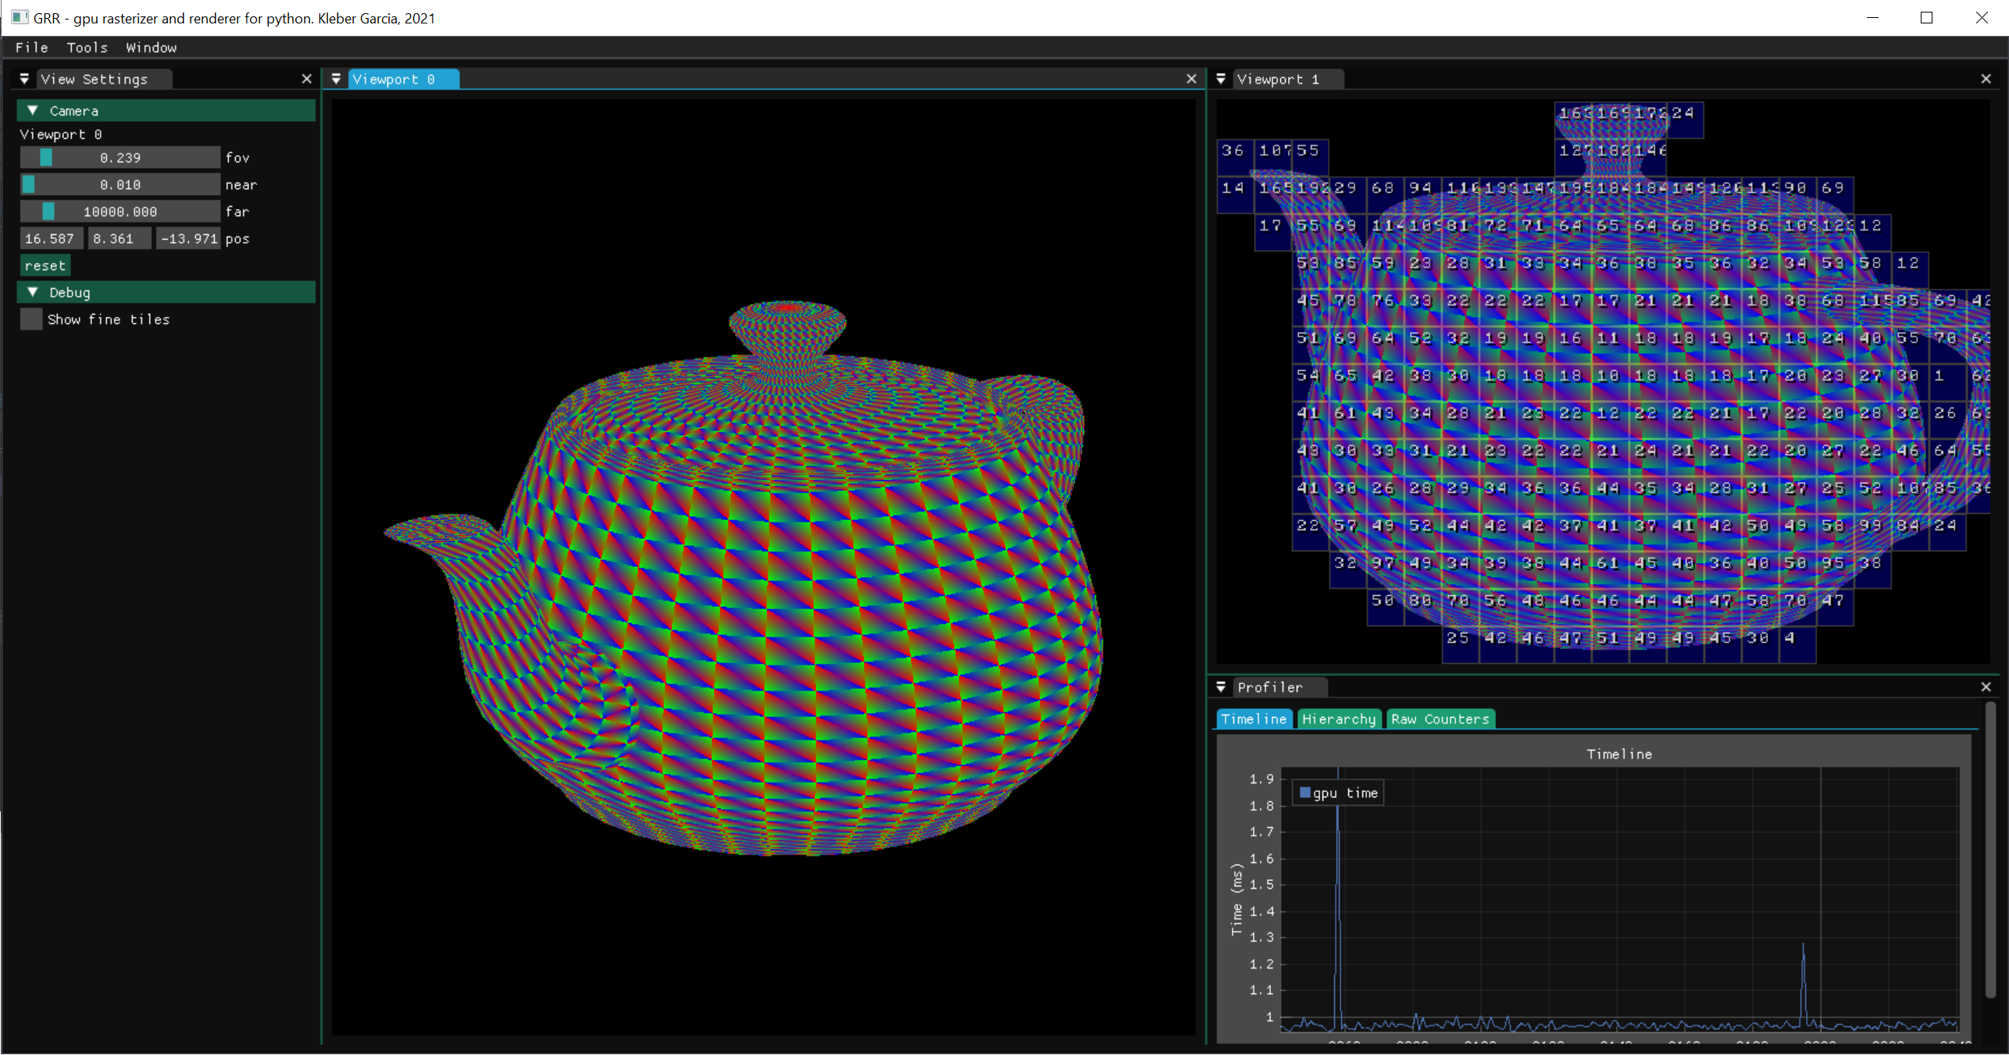Click the 'Timeline' chart title
This screenshot has width=2009, height=1055.
(x=1619, y=754)
